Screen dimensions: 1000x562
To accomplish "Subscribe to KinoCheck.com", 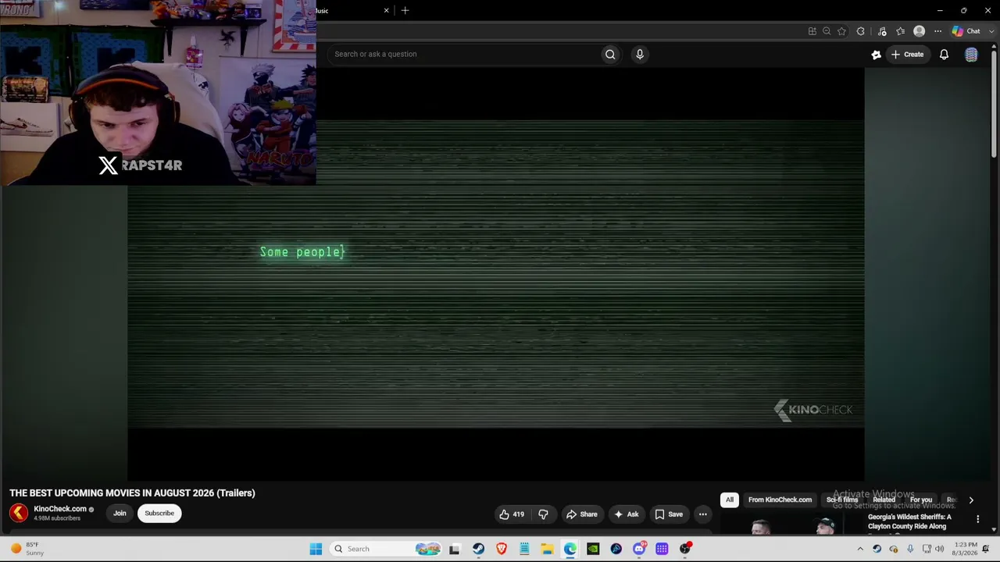I will tap(159, 513).
